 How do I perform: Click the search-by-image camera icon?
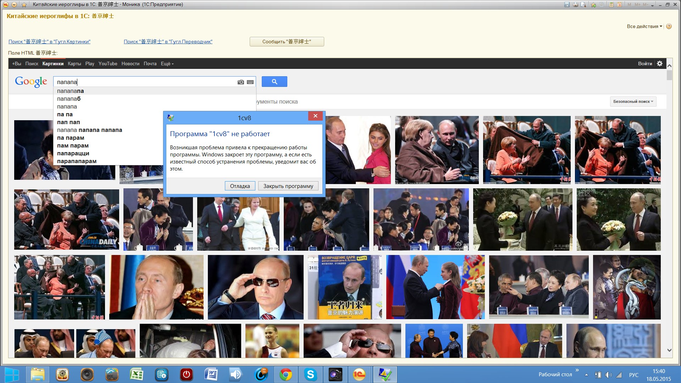[x=241, y=82]
